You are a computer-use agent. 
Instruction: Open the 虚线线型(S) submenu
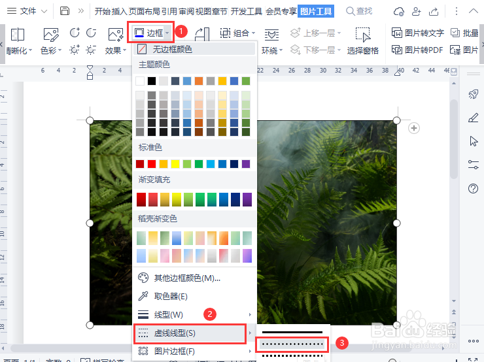pos(194,333)
